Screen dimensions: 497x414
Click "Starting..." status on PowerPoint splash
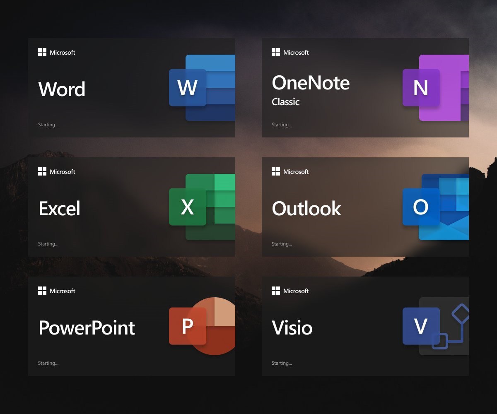48,363
